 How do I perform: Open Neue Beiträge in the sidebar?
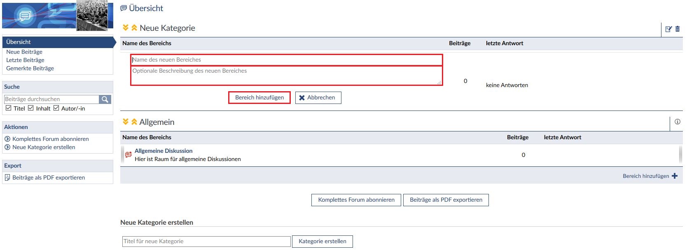24,52
